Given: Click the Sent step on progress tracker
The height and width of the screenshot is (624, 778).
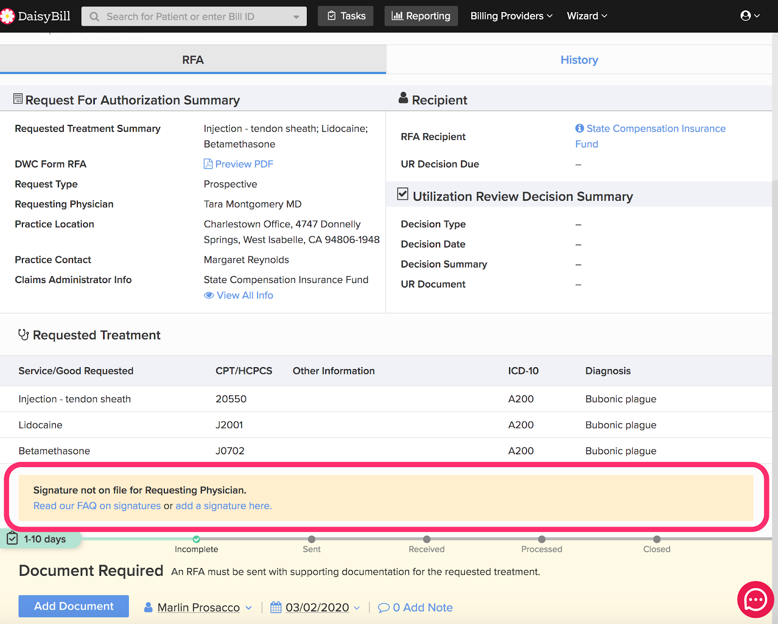Looking at the screenshot, I should [312, 544].
